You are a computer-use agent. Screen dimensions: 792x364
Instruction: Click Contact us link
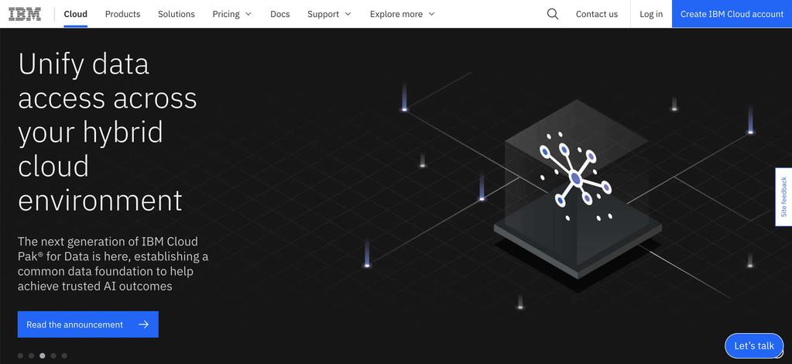(597, 14)
